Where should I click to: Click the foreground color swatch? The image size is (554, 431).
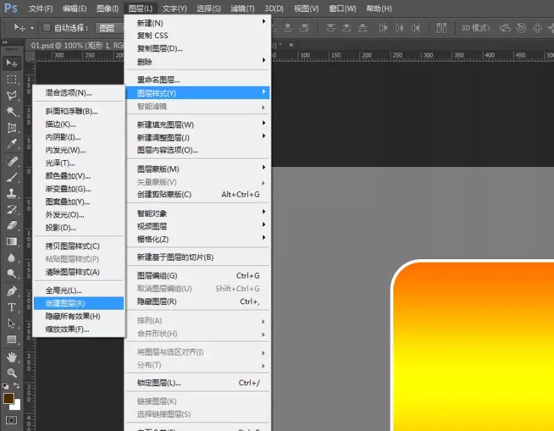8,398
